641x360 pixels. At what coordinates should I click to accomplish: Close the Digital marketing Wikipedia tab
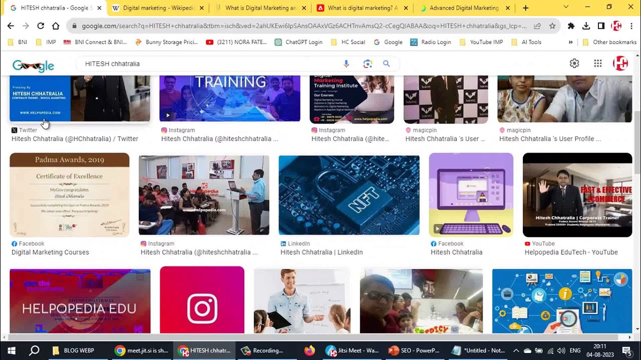[x=202, y=8]
